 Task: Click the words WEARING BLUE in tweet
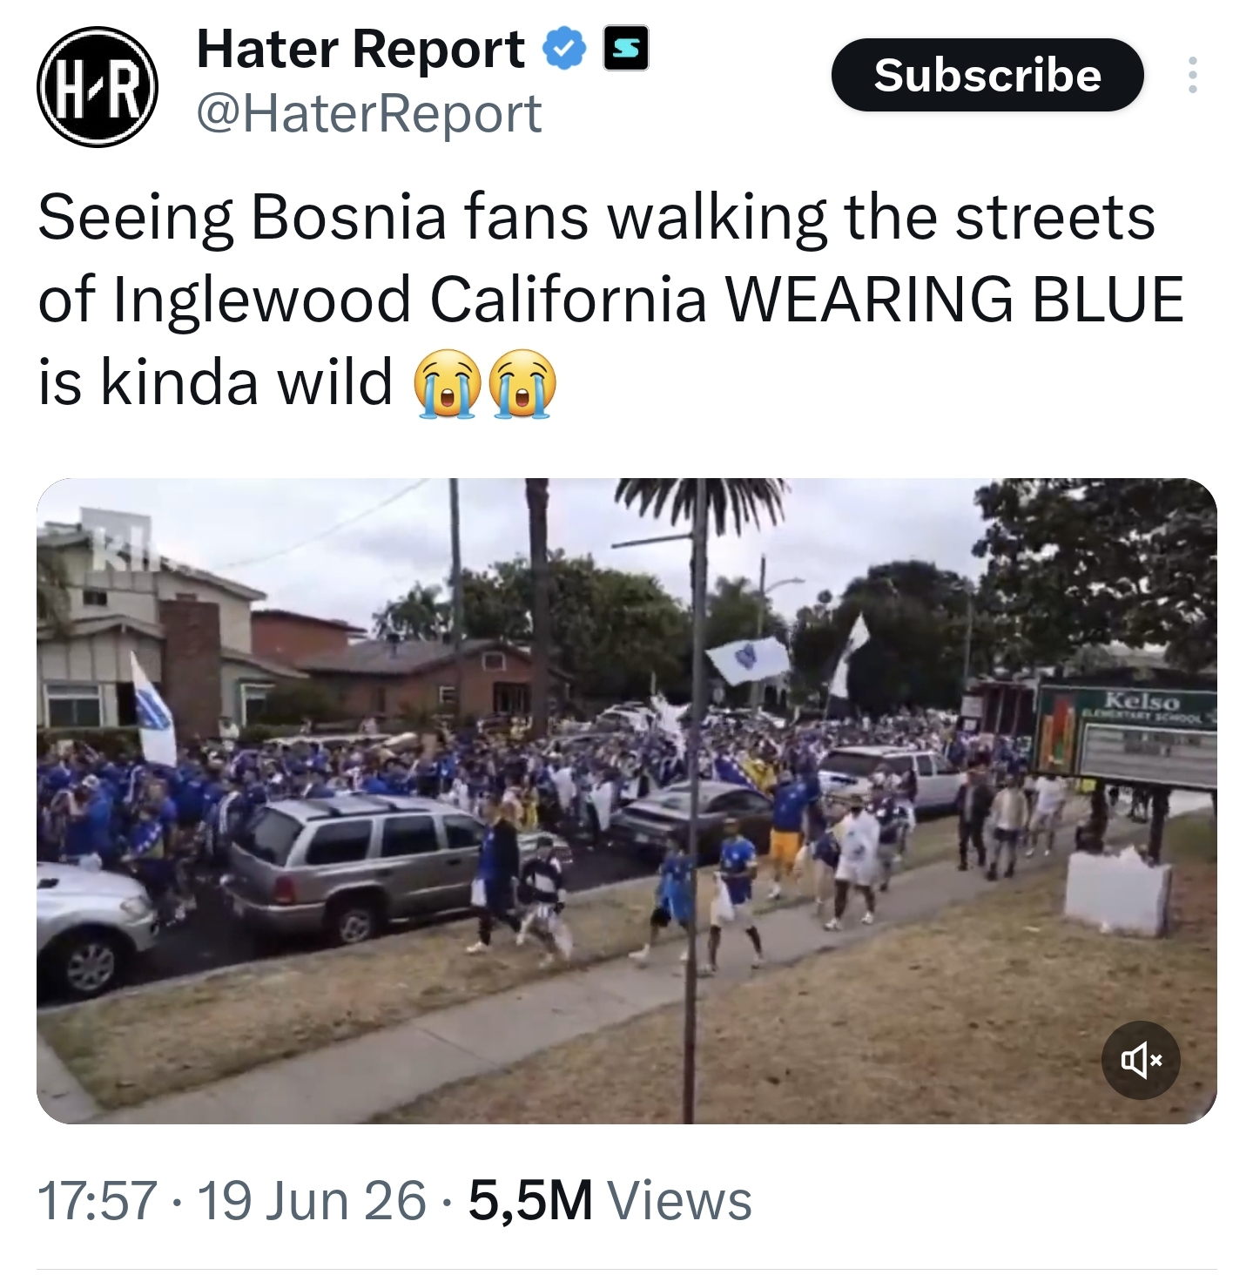pyautogui.click(x=954, y=300)
